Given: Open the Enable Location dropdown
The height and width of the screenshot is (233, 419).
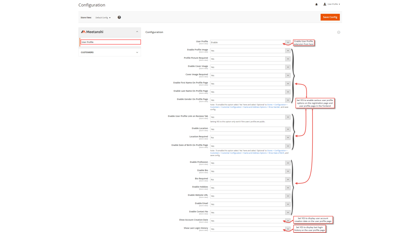Looking at the screenshot, I should pyautogui.click(x=250, y=129).
